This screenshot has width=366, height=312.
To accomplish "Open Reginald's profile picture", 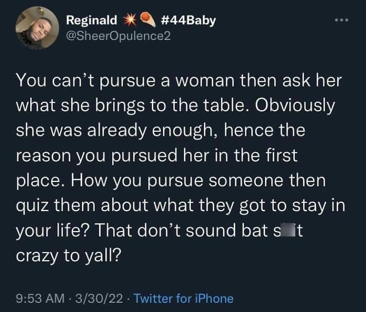I will pyautogui.click(x=37, y=28).
